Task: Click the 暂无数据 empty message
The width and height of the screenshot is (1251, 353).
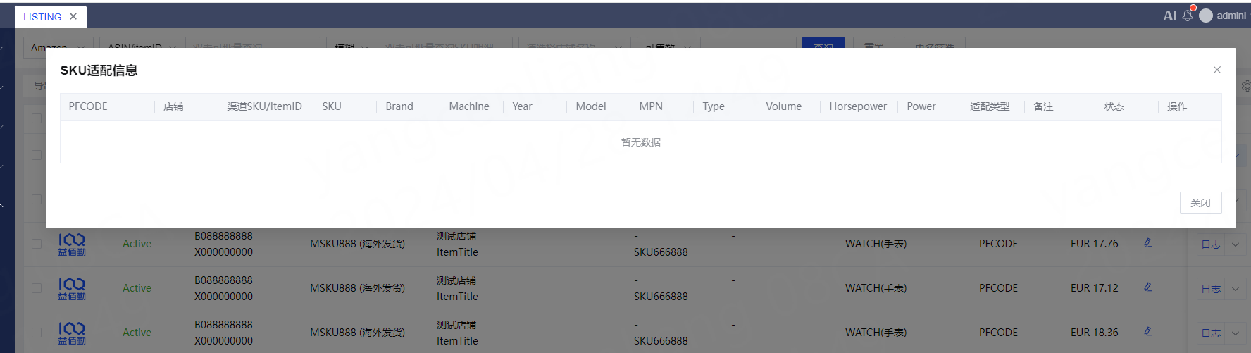Action: [641, 142]
